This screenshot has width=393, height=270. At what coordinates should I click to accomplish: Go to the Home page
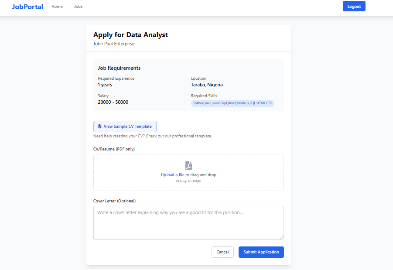pos(57,7)
